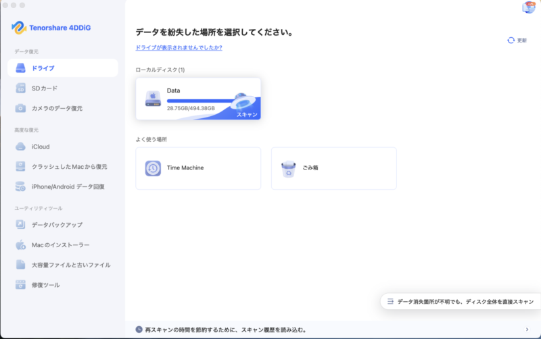541x339 pixels.
Task: Click the iPhone/Android data recovery icon
Action: (21, 186)
